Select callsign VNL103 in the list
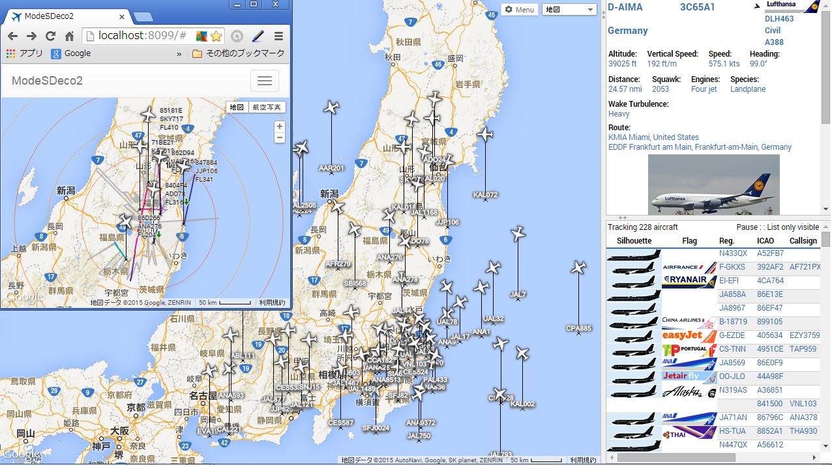 coord(803,404)
